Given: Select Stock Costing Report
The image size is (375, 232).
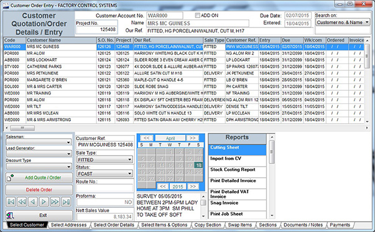Looking at the screenshot, I should 237,172.
